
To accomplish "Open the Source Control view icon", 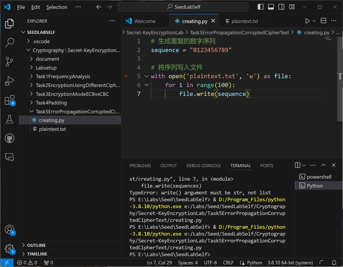I will pos(9,61).
